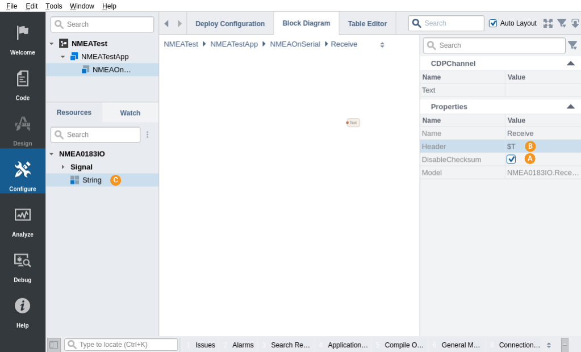Open the Tools menu
581x352 pixels.
[x=54, y=6]
